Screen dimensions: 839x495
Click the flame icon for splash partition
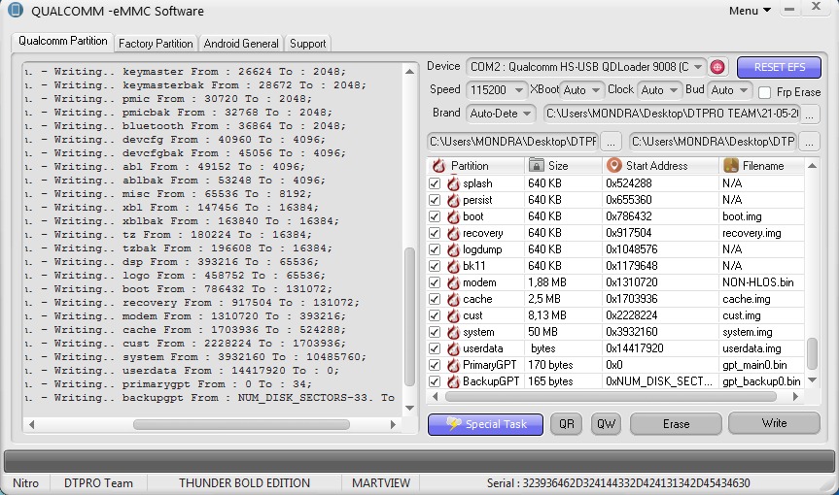click(453, 183)
